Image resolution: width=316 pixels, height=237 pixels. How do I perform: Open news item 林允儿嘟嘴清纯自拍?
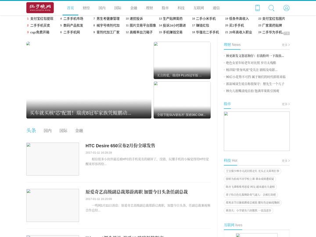(x=252, y=91)
